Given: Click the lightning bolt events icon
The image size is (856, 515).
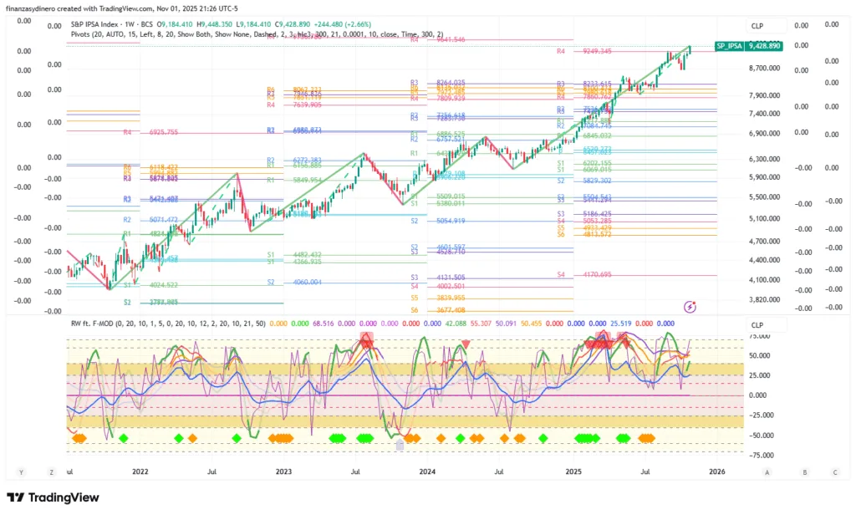Looking at the screenshot, I should tap(690, 306).
